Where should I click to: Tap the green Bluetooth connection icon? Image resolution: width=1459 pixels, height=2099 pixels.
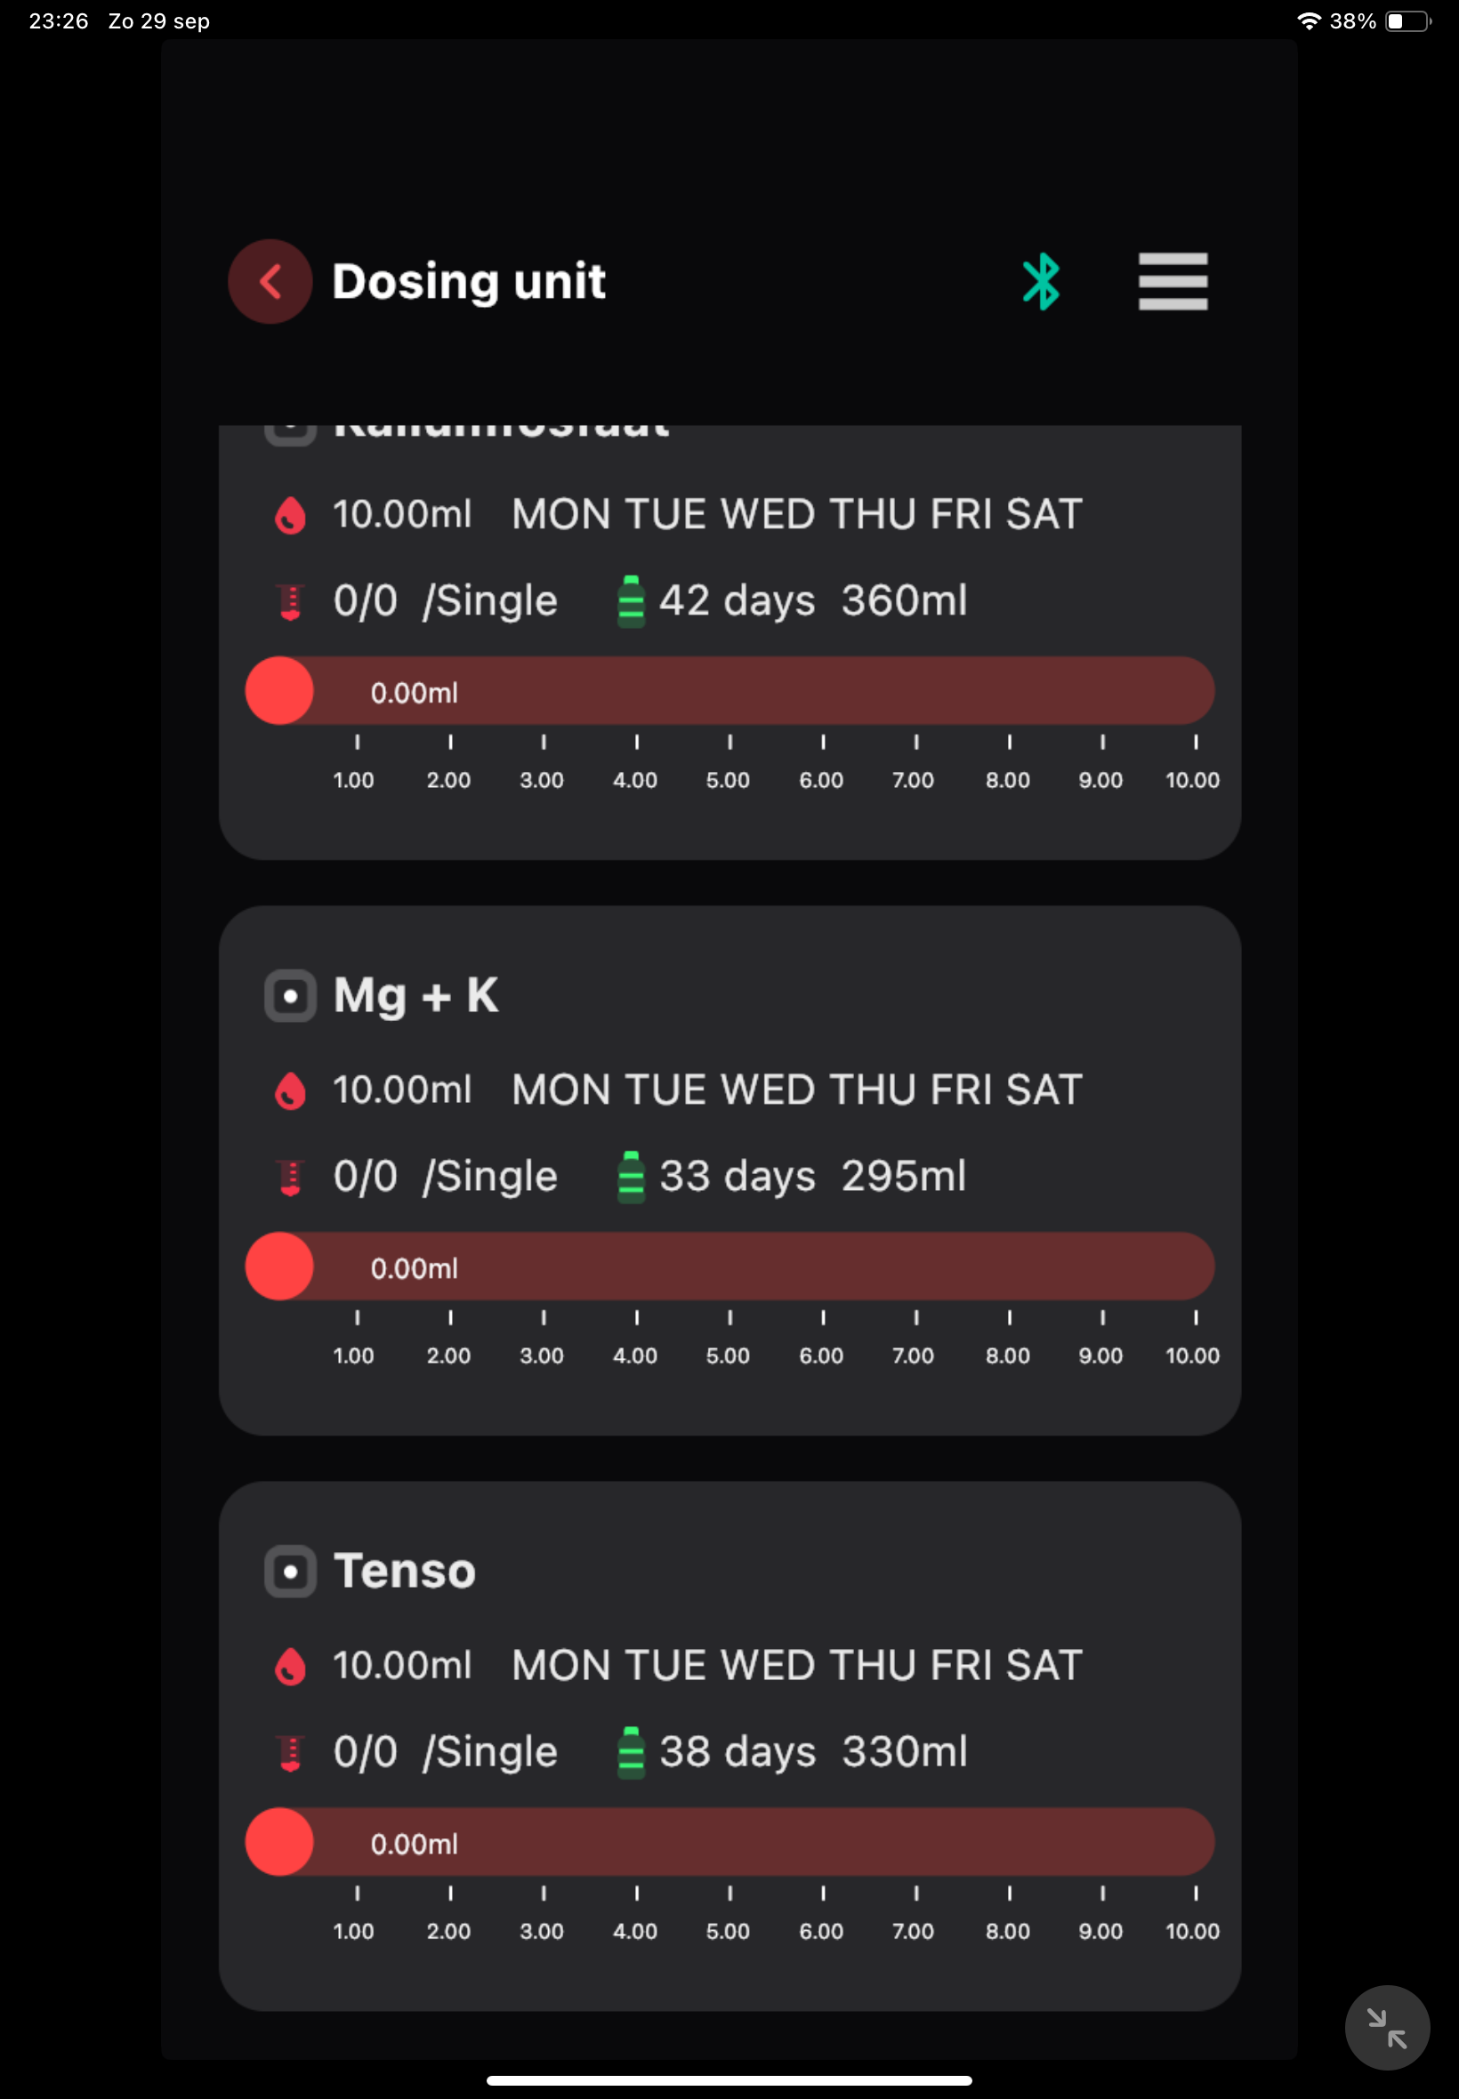tap(1040, 281)
